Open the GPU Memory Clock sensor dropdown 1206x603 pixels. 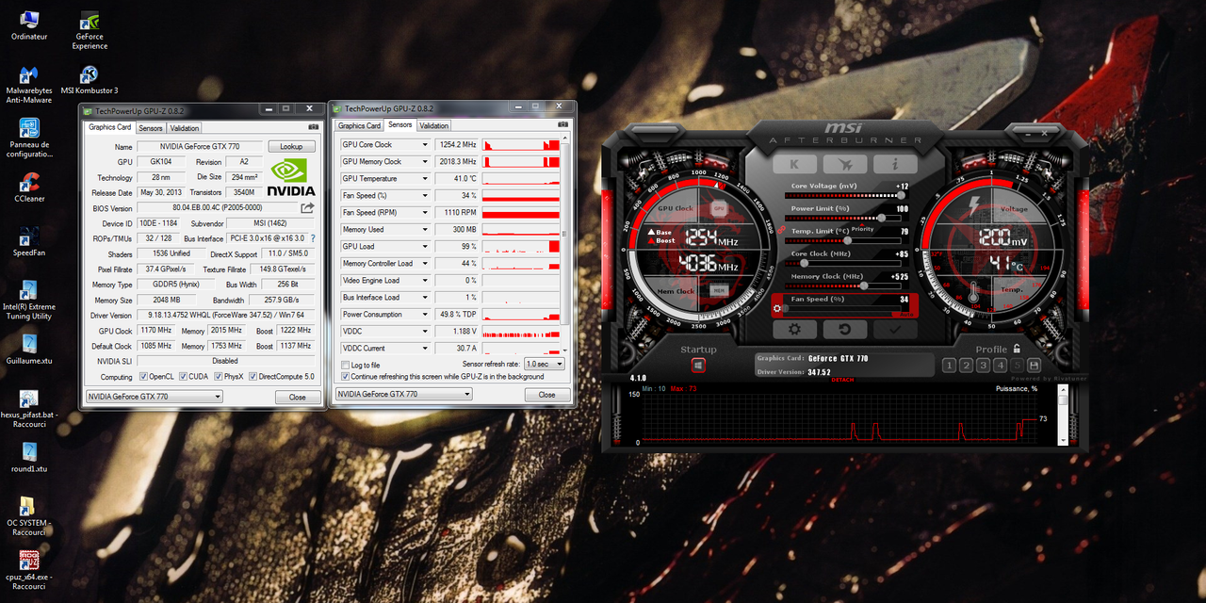425,161
